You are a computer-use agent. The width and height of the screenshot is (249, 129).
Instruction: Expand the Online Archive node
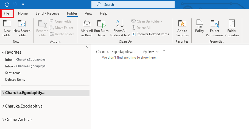pos(3,120)
